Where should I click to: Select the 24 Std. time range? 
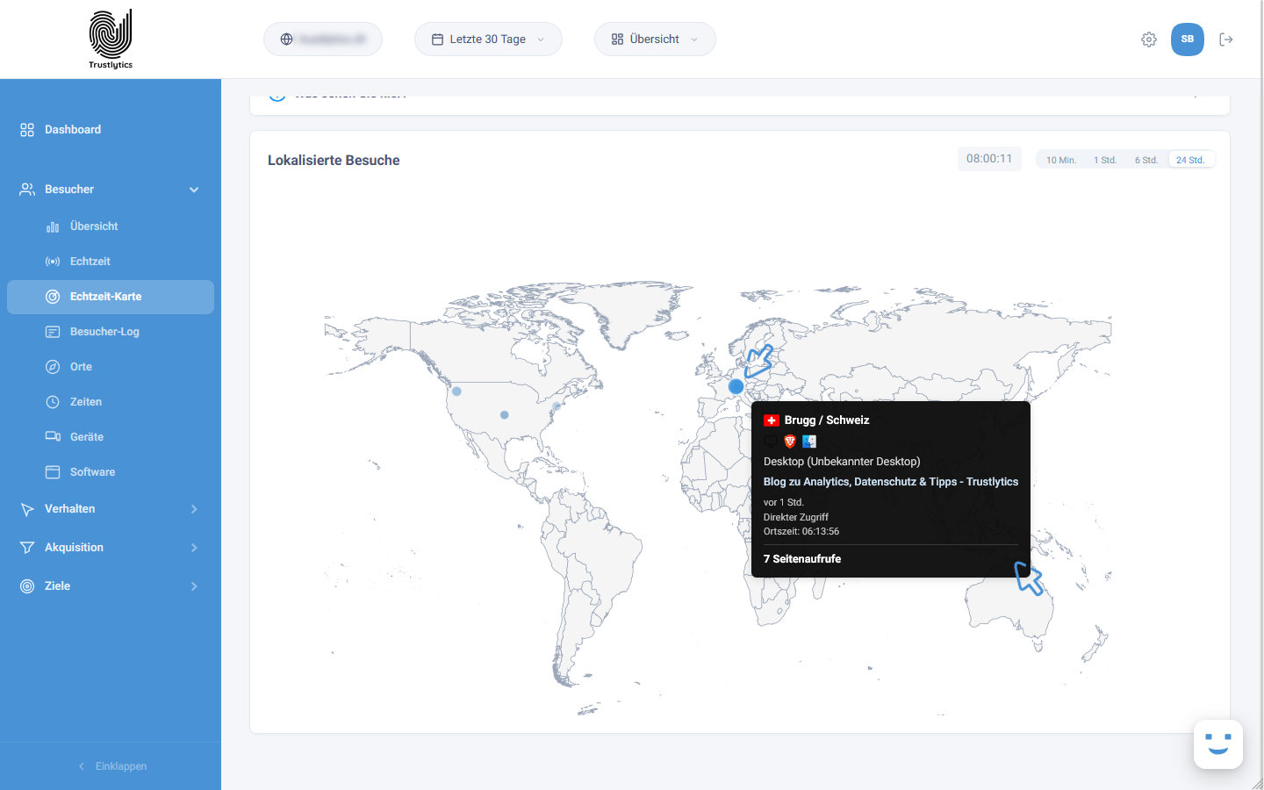click(x=1190, y=160)
